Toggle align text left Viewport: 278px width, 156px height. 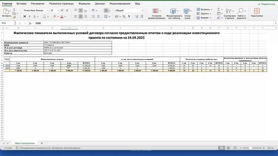tap(76, 16)
